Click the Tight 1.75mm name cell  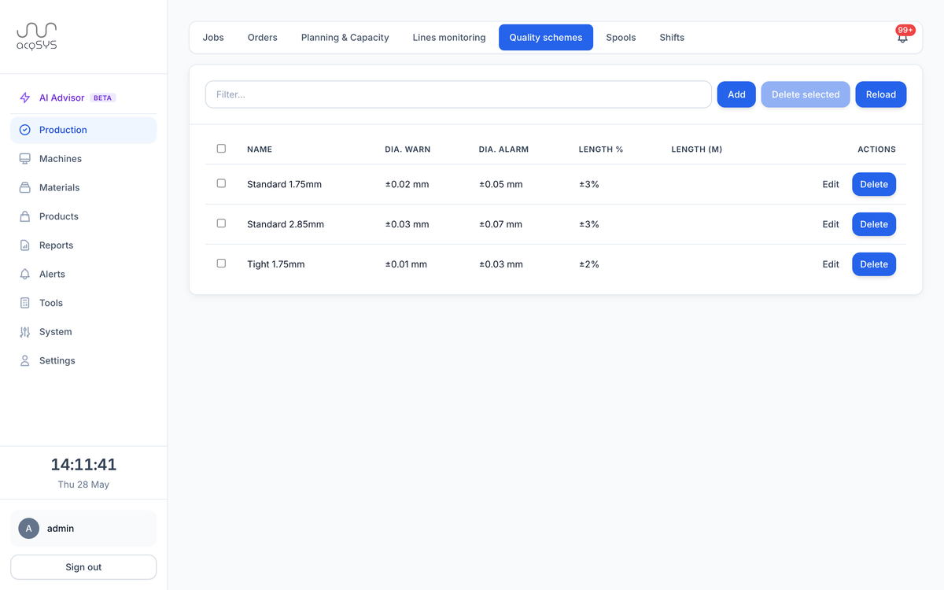coord(275,264)
